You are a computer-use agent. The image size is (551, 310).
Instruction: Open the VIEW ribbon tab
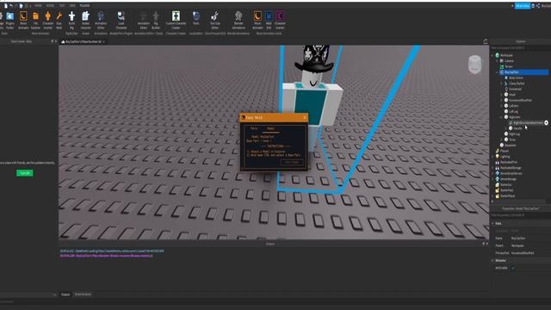[x=72, y=6]
